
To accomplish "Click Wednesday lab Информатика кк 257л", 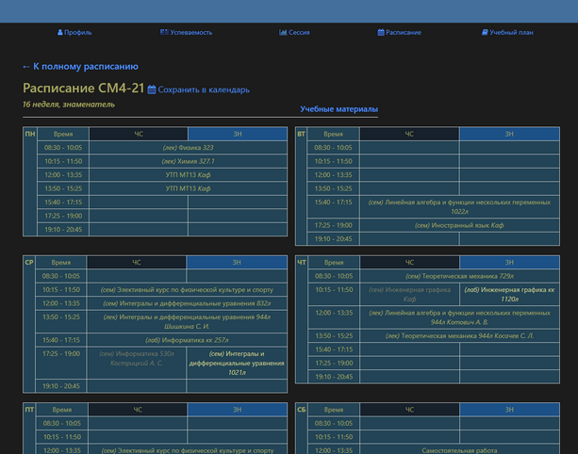I will (x=187, y=340).
